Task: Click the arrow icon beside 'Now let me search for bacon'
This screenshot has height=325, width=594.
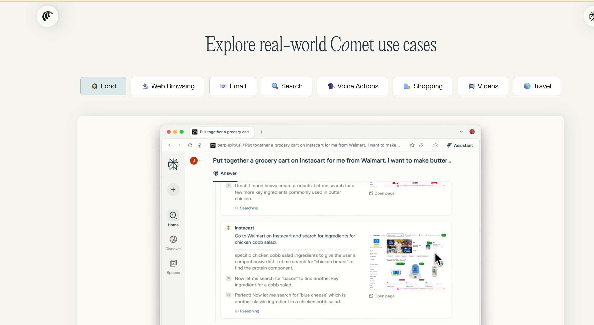Action: [229, 278]
